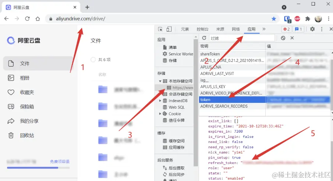This screenshot has height=181, width=333.
Task: Show more DevTools tabs with the chevron
Action: tap(264, 29)
